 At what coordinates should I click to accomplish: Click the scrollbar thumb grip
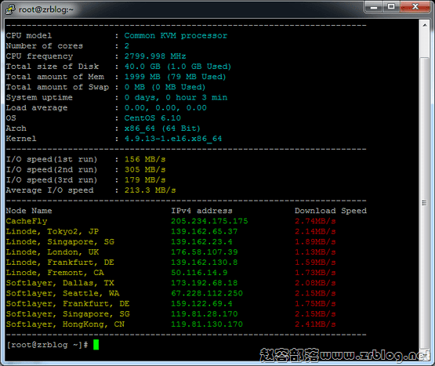424,203
